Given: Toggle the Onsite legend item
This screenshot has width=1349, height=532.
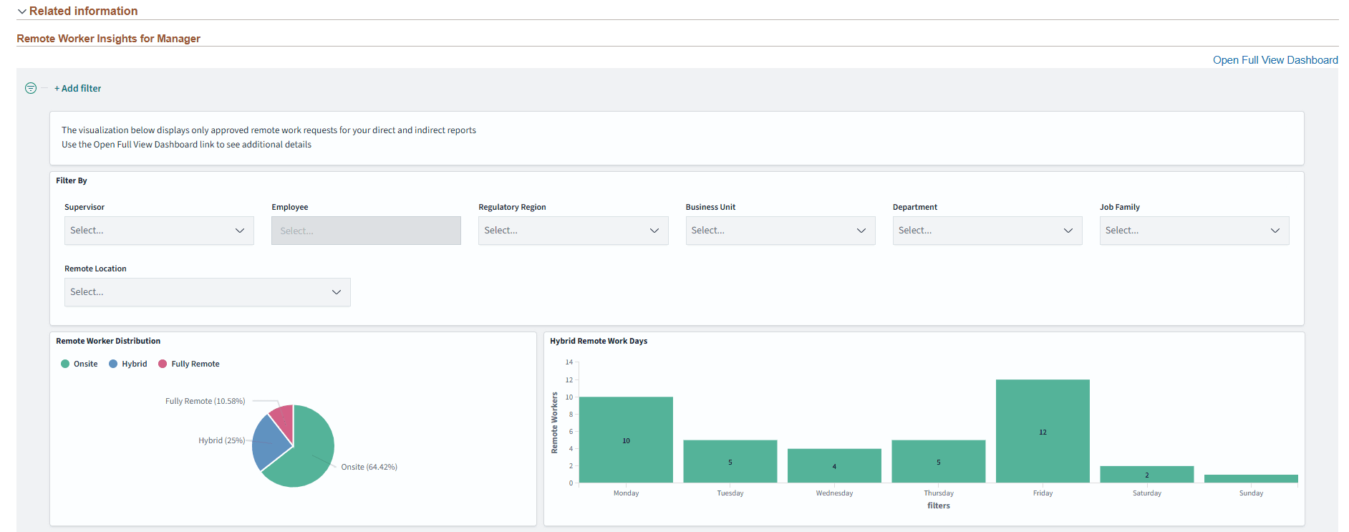Looking at the screenshot, I should [x=79, y=364].
